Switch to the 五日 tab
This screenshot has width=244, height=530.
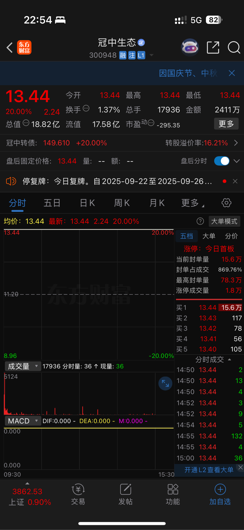(x=52, y=203)
